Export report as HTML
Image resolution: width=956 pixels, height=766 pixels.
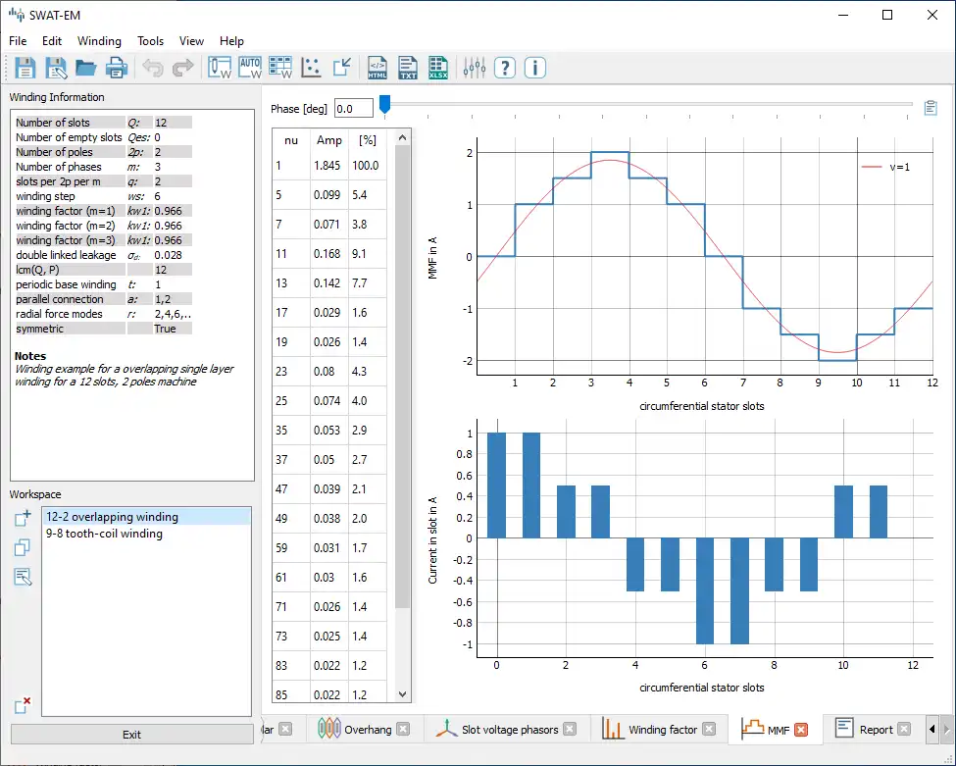click(x=377, y=68)
